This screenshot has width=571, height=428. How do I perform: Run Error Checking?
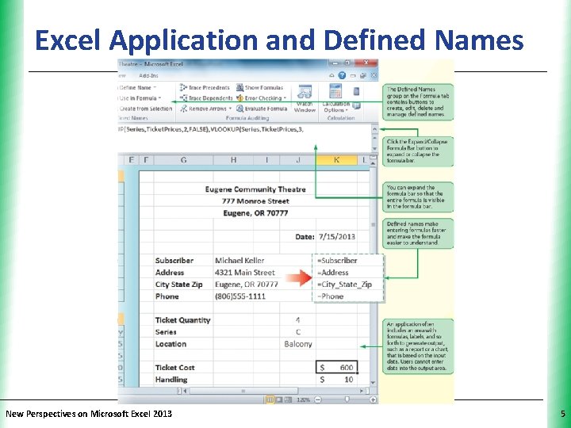pyautogui.click(x=259, y=98)
